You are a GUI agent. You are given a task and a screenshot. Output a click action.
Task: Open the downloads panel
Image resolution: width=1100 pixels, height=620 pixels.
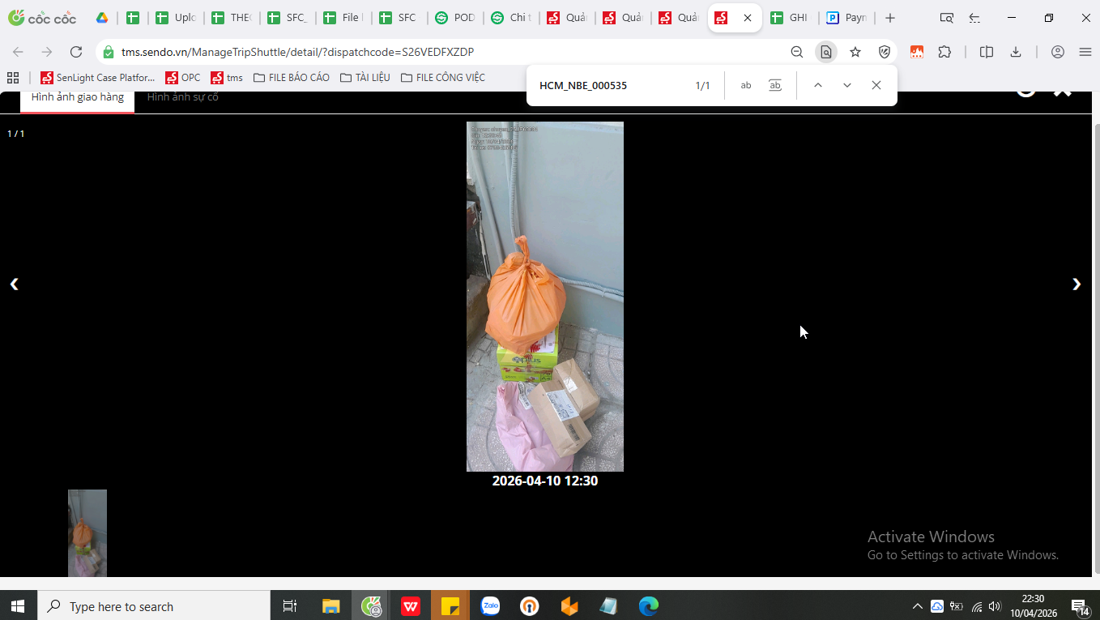(x=1016, y=52)
